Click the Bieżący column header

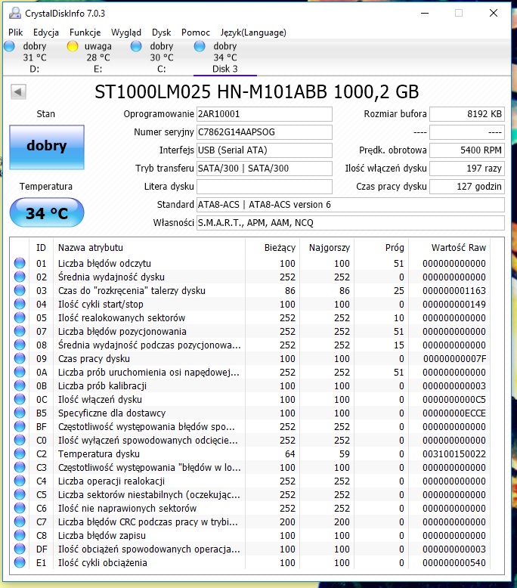pos(273,247)
